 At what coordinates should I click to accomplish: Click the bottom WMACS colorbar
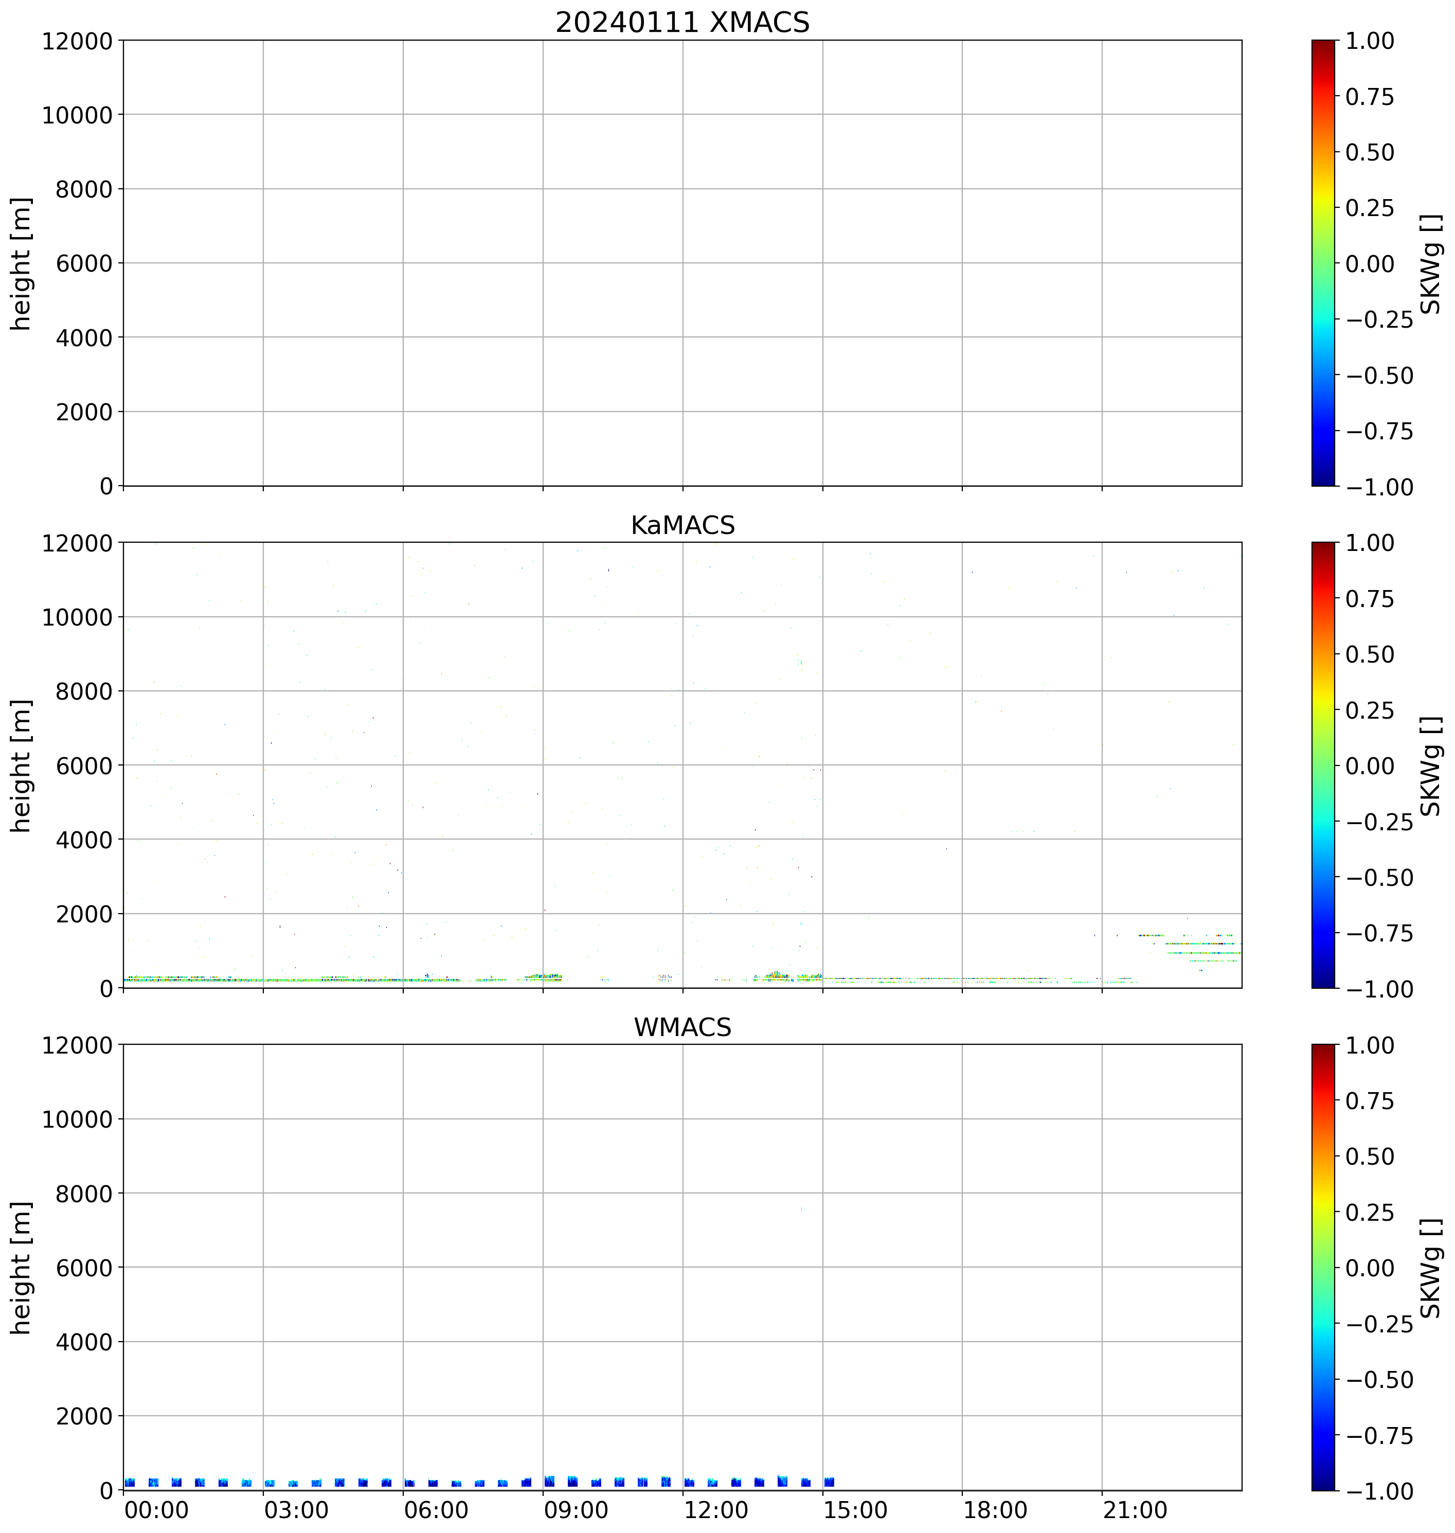click(x=1323, y=1267)
